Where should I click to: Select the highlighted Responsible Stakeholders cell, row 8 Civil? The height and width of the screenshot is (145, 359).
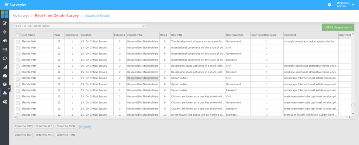coord(143,78)
